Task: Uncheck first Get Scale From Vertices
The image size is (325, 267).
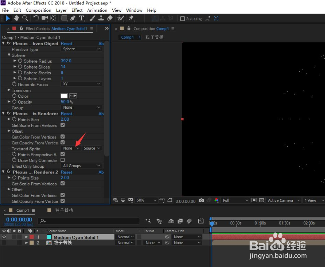Action: [63, 125]
